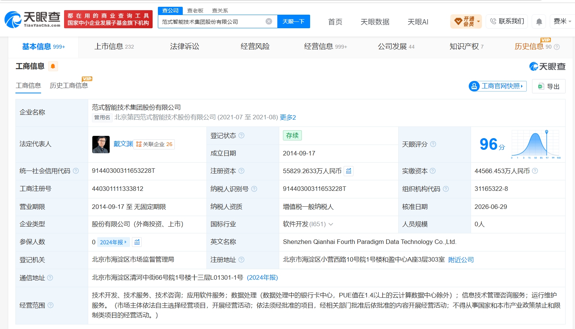The height and width of the screenshot is (329, 575).
Task: Open the (2024年报) address link
Action: [262, 277]
